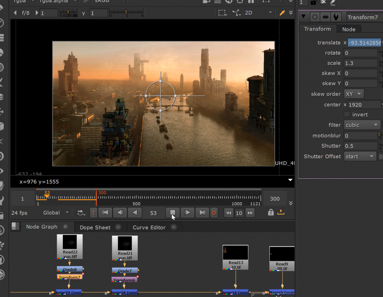Select the Grade7 node

pyautogui.click(x=125, y=270)
